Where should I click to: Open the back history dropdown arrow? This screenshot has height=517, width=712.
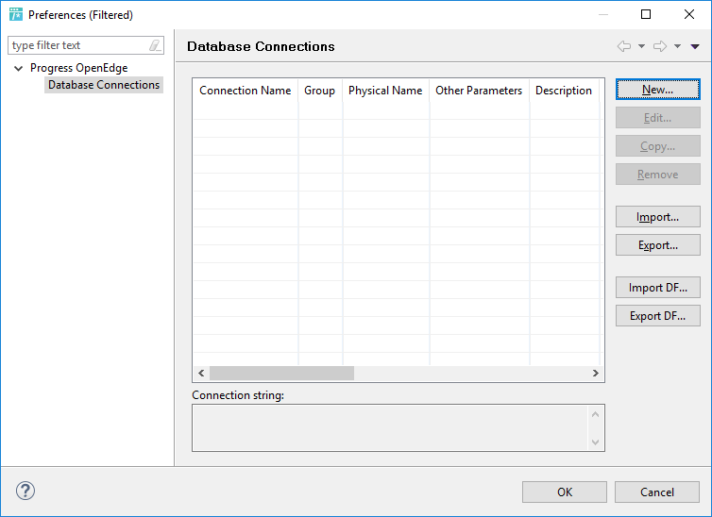(641, 46)
